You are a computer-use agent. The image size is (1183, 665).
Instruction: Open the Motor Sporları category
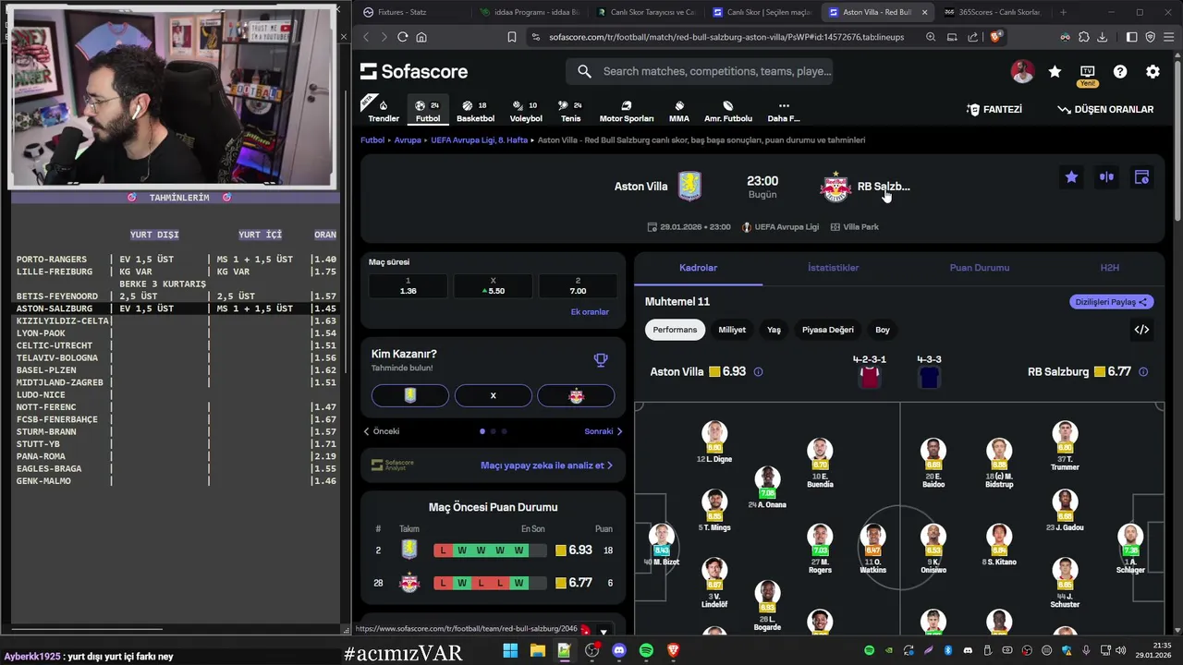click(x=627, y=111)
